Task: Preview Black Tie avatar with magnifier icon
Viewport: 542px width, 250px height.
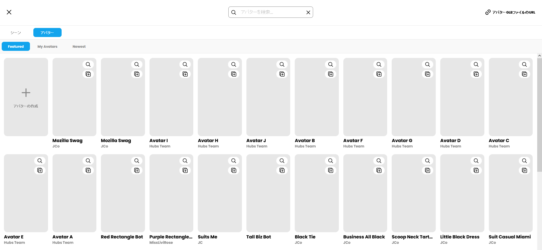Action: click(331, 161)
